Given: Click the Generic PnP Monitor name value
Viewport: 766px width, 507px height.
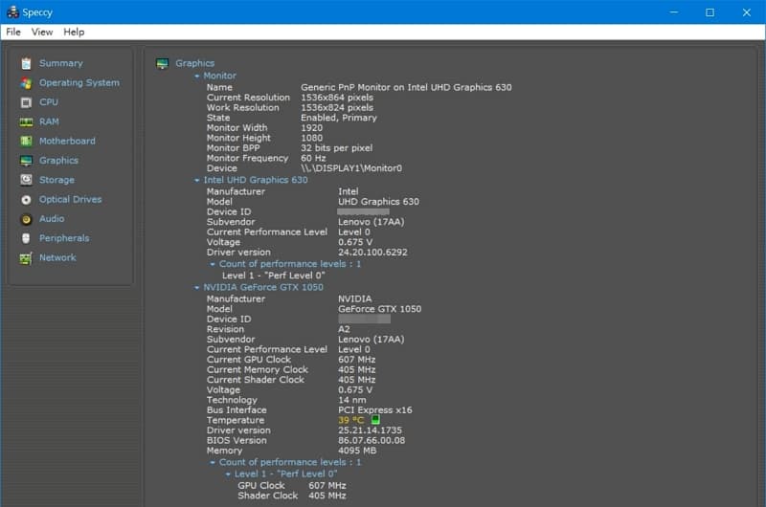Looking at the screenshot, I should (x=406, y=87).
